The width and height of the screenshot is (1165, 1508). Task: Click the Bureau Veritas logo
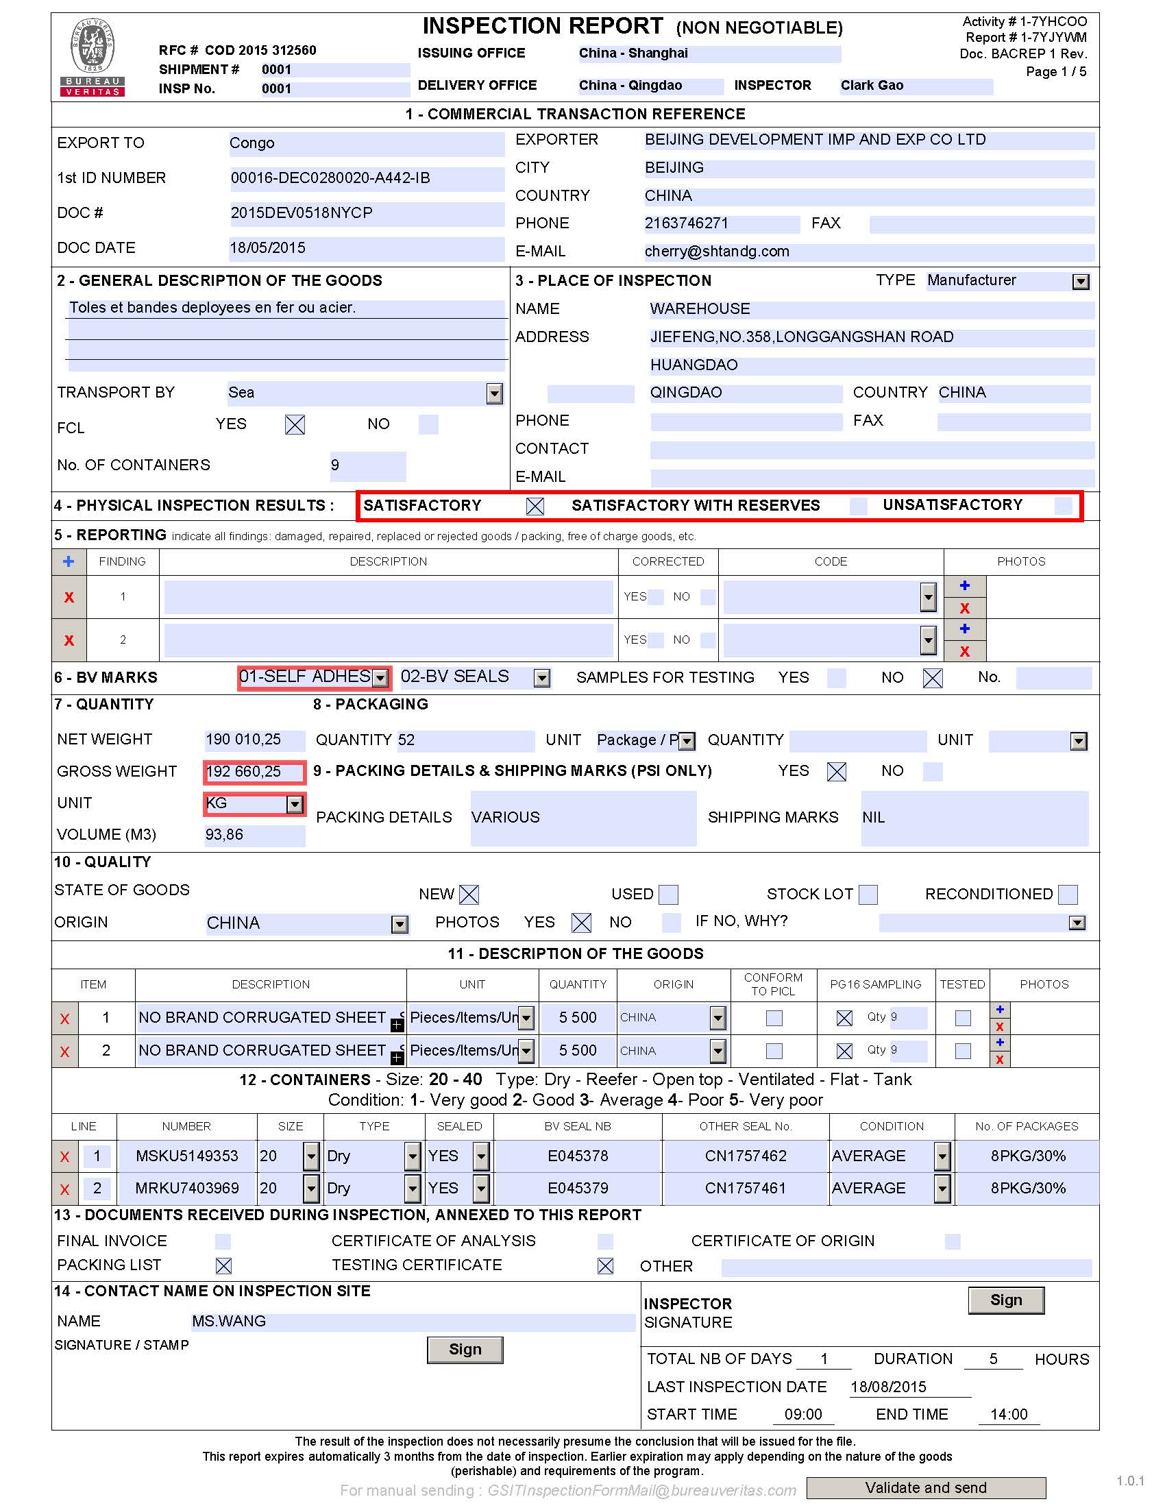click(x=93, y=57)
